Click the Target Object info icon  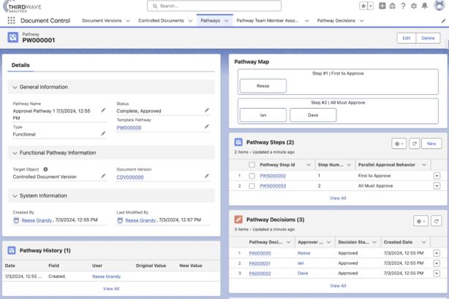[x=45, y=169]
